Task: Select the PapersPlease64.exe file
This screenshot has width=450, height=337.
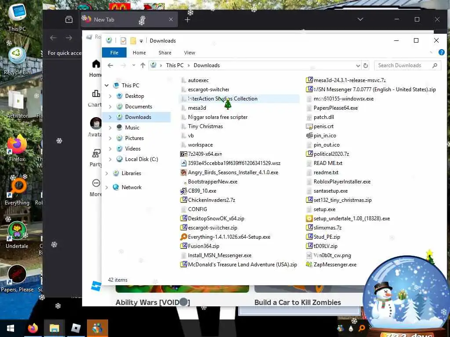Action: [x=336, y=108]
